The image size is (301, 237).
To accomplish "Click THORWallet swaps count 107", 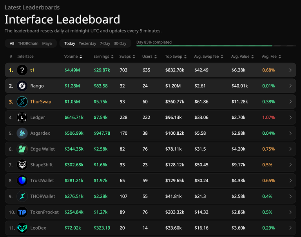I will pos(123,196).
